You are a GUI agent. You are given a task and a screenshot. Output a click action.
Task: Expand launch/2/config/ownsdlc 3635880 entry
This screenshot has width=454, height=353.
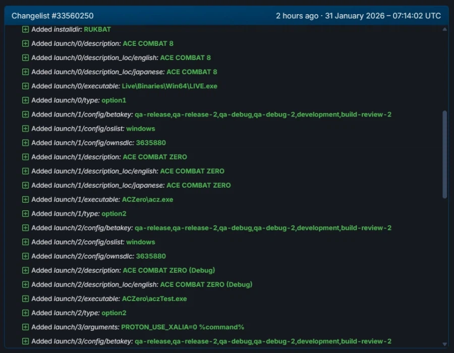tap(25, 256)
